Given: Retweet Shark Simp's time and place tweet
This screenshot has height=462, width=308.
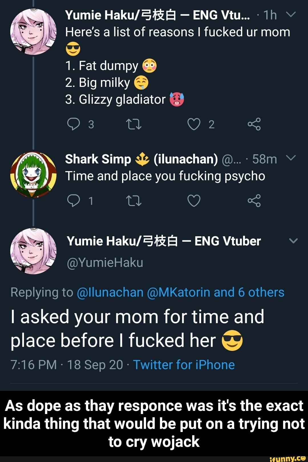Looking at the screenshot, I should click(x=133, y=201).
